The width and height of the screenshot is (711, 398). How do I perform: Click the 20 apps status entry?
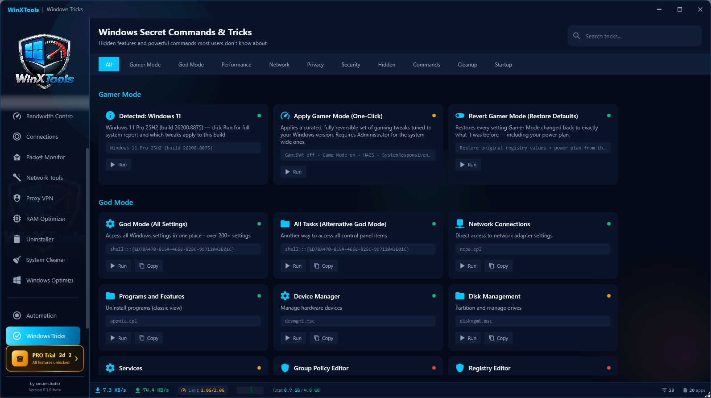[x=694, y=390]
